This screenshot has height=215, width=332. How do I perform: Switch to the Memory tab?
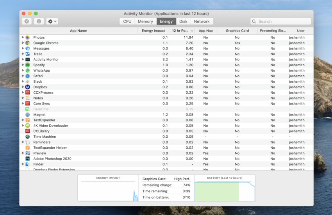pos(145,21)
